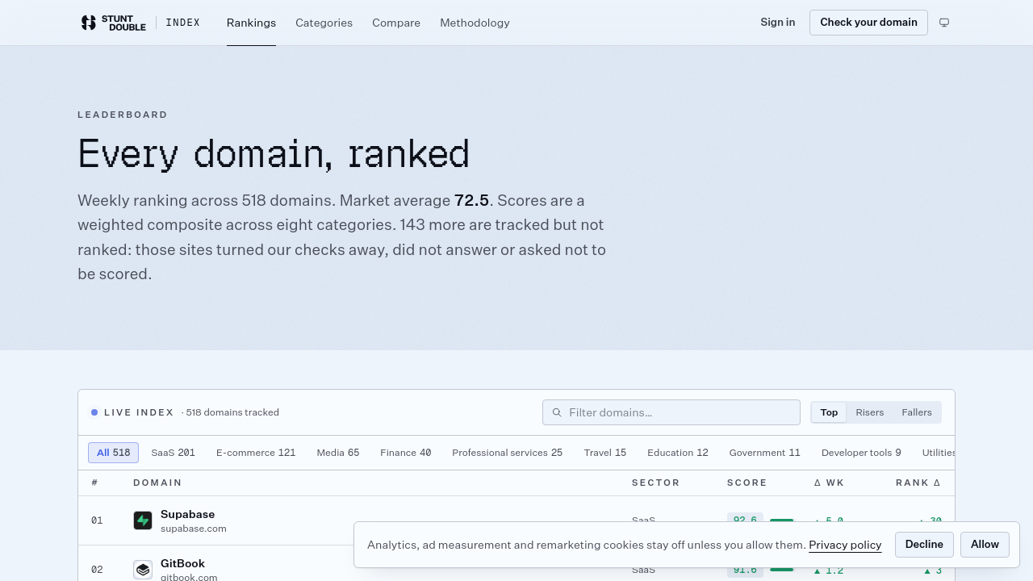Viewport: 1033px width, 581px height.
Task: Decline the cookies banner
Action: [x=924, y=545]
